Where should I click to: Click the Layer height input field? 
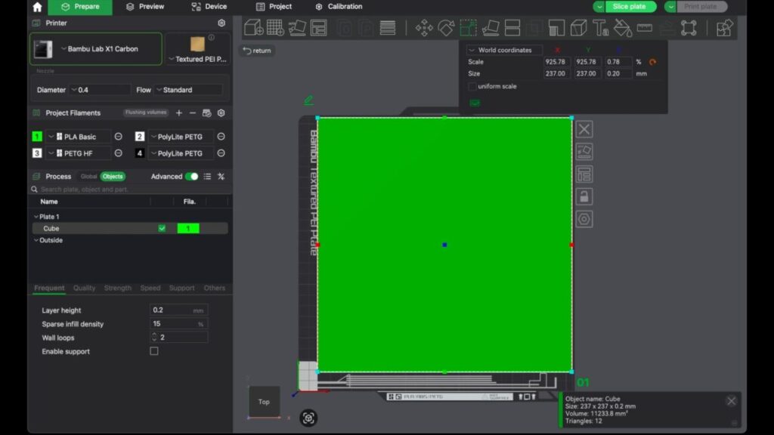point(178,310)
